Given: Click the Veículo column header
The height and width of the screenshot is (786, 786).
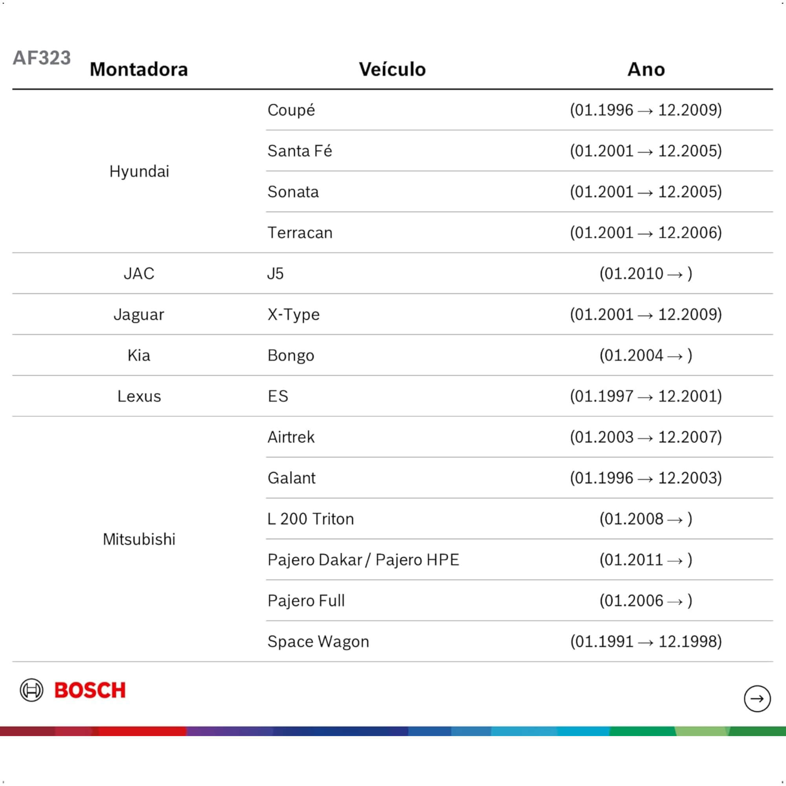Looking at the screenshot, I should (x=392, y=69).
